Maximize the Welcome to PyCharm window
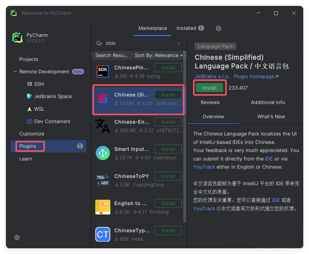 click(276, 13)
